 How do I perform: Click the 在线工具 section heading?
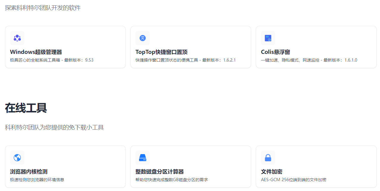click(26, 108)
